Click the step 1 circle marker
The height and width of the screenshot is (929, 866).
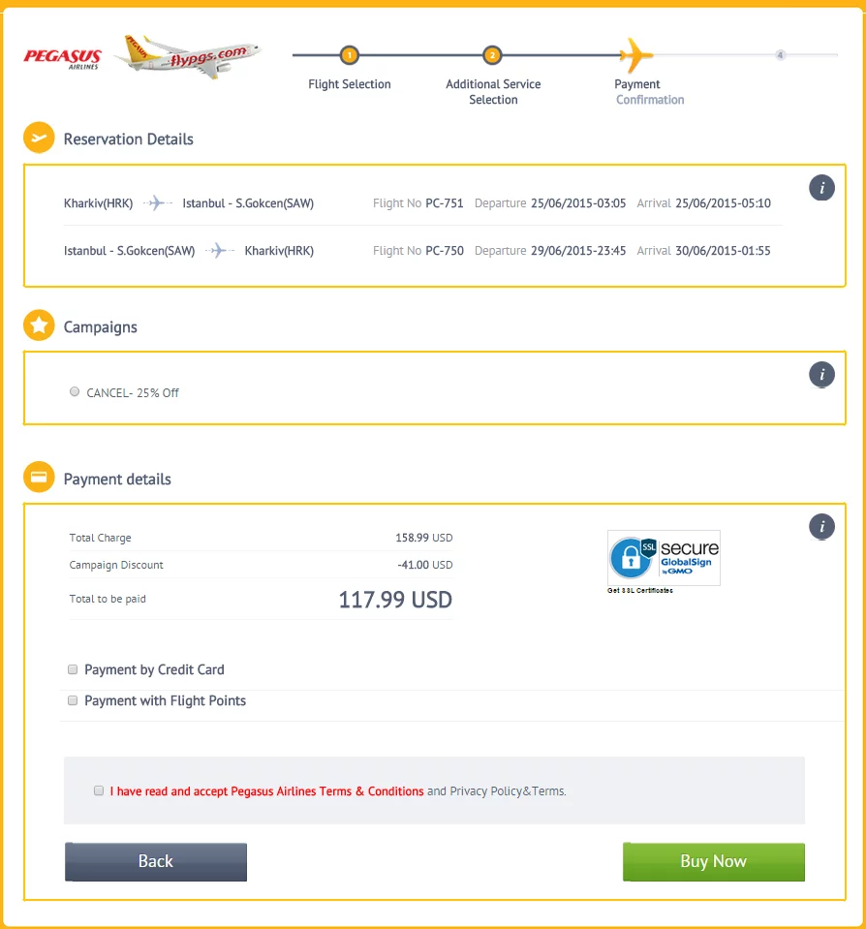click(x=350, y=55)
